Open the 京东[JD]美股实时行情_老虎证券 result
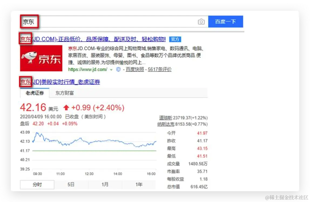The image size is (310, 202). pos(60,82)
